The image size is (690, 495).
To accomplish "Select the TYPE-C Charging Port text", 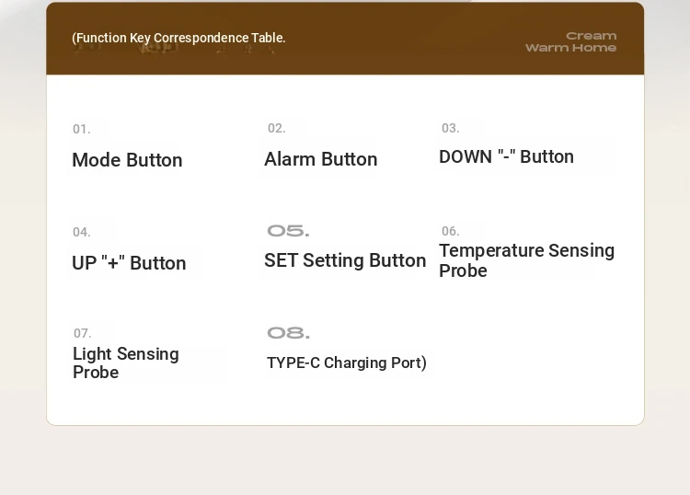I will click(x=347, y=363).
